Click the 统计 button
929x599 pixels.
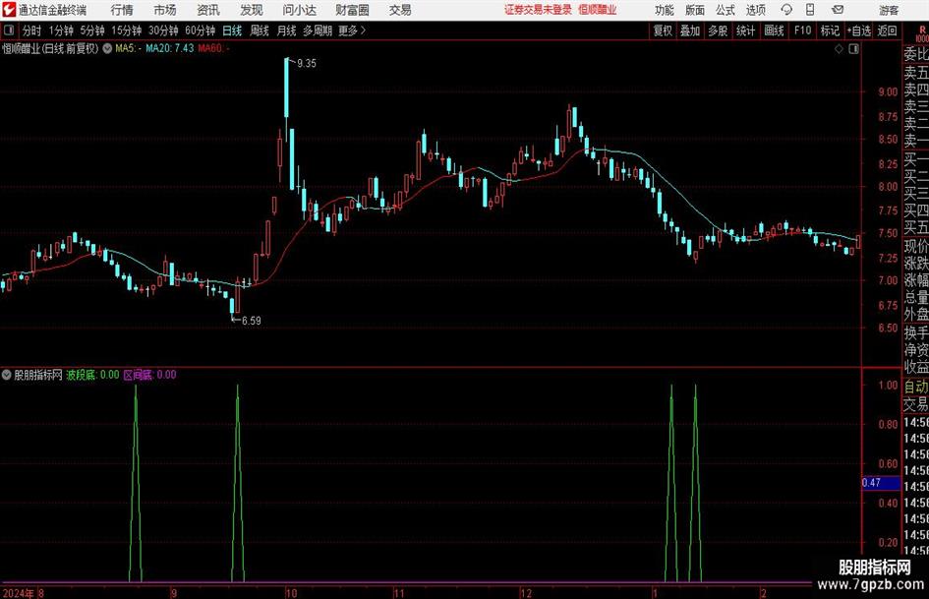coord(745,30)
